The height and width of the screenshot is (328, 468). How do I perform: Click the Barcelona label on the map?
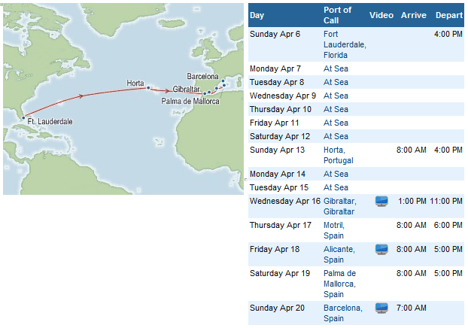tap(203, 77)
